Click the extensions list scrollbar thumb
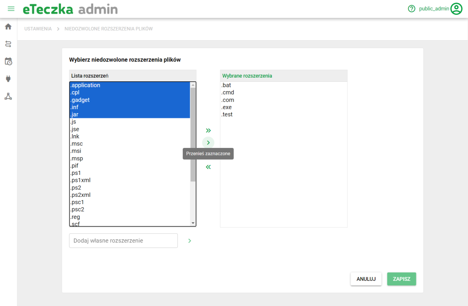The image size is (468, 306). coord(193,134)
